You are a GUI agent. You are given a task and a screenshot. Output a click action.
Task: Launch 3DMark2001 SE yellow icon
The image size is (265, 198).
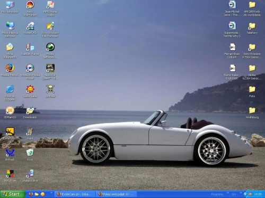pyautogui.click(x=10, y=131)
